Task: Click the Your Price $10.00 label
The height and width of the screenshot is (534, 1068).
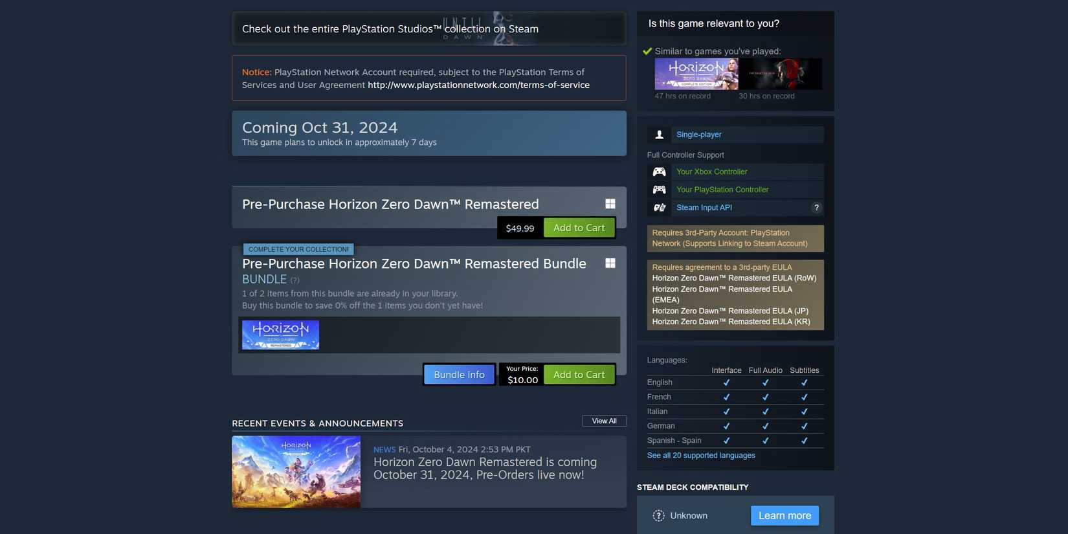Action: click(x=522, y=375)
